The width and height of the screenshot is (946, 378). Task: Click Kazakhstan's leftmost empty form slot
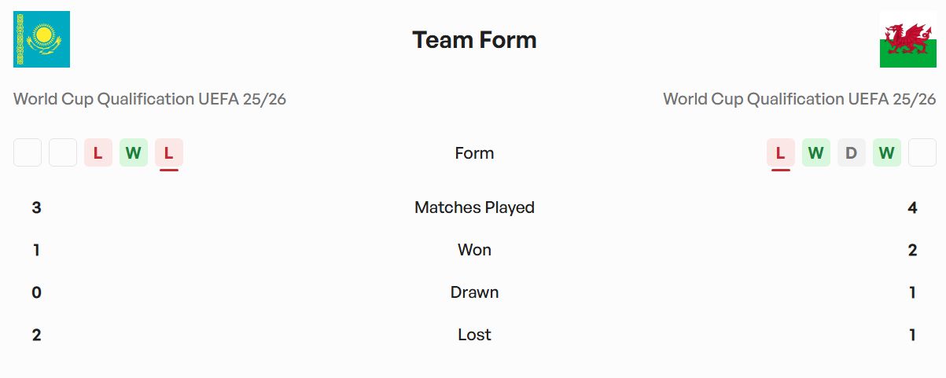(x=28, y=152)
